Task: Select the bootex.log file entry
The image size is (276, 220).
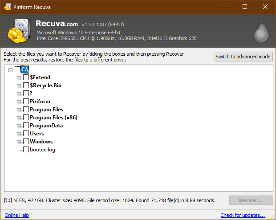Action: click(42, 150)
